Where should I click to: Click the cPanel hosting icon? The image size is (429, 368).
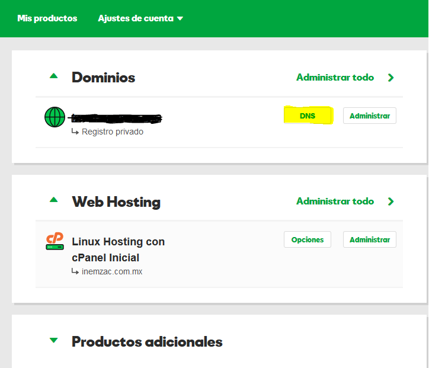(x=55, y=241)
